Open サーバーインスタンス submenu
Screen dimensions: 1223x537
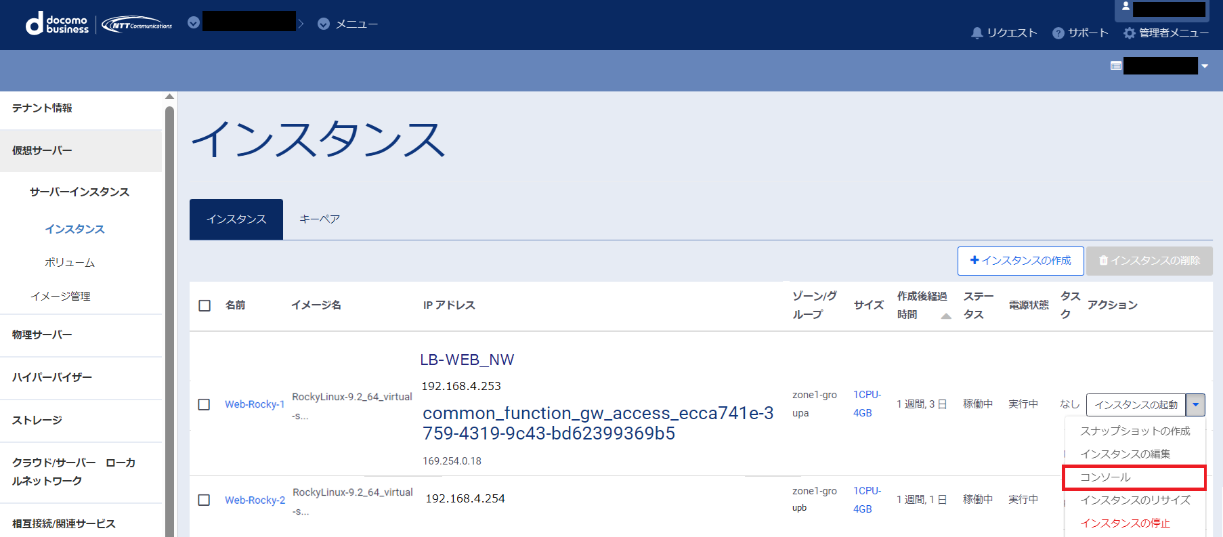pos(80,192)
